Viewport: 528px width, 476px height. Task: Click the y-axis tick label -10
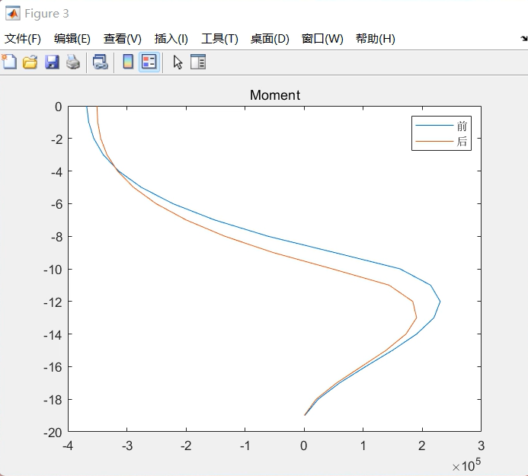pyautogui.click(x=53, y=270)
